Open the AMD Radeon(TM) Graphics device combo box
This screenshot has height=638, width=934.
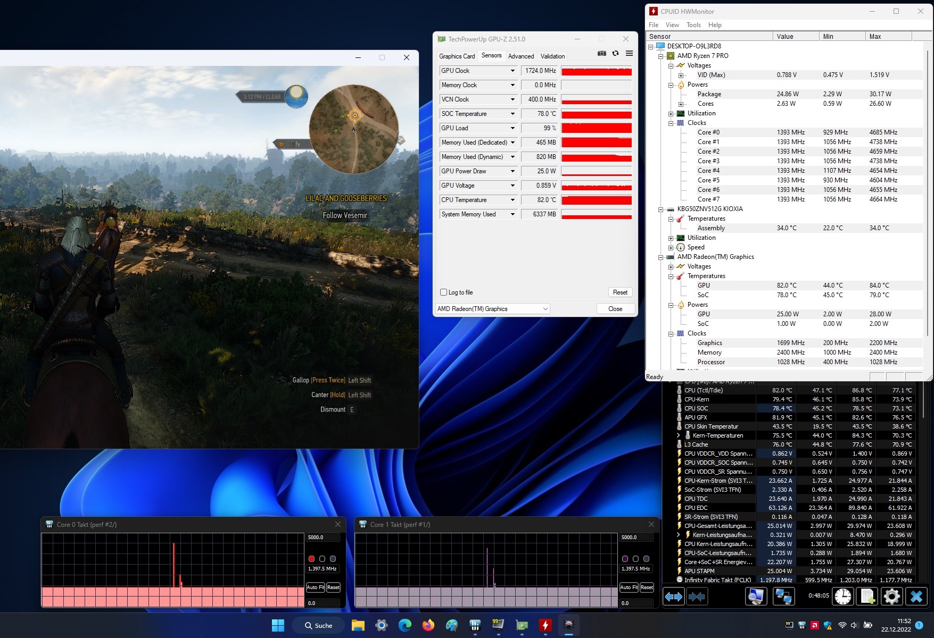click(492, 309)
